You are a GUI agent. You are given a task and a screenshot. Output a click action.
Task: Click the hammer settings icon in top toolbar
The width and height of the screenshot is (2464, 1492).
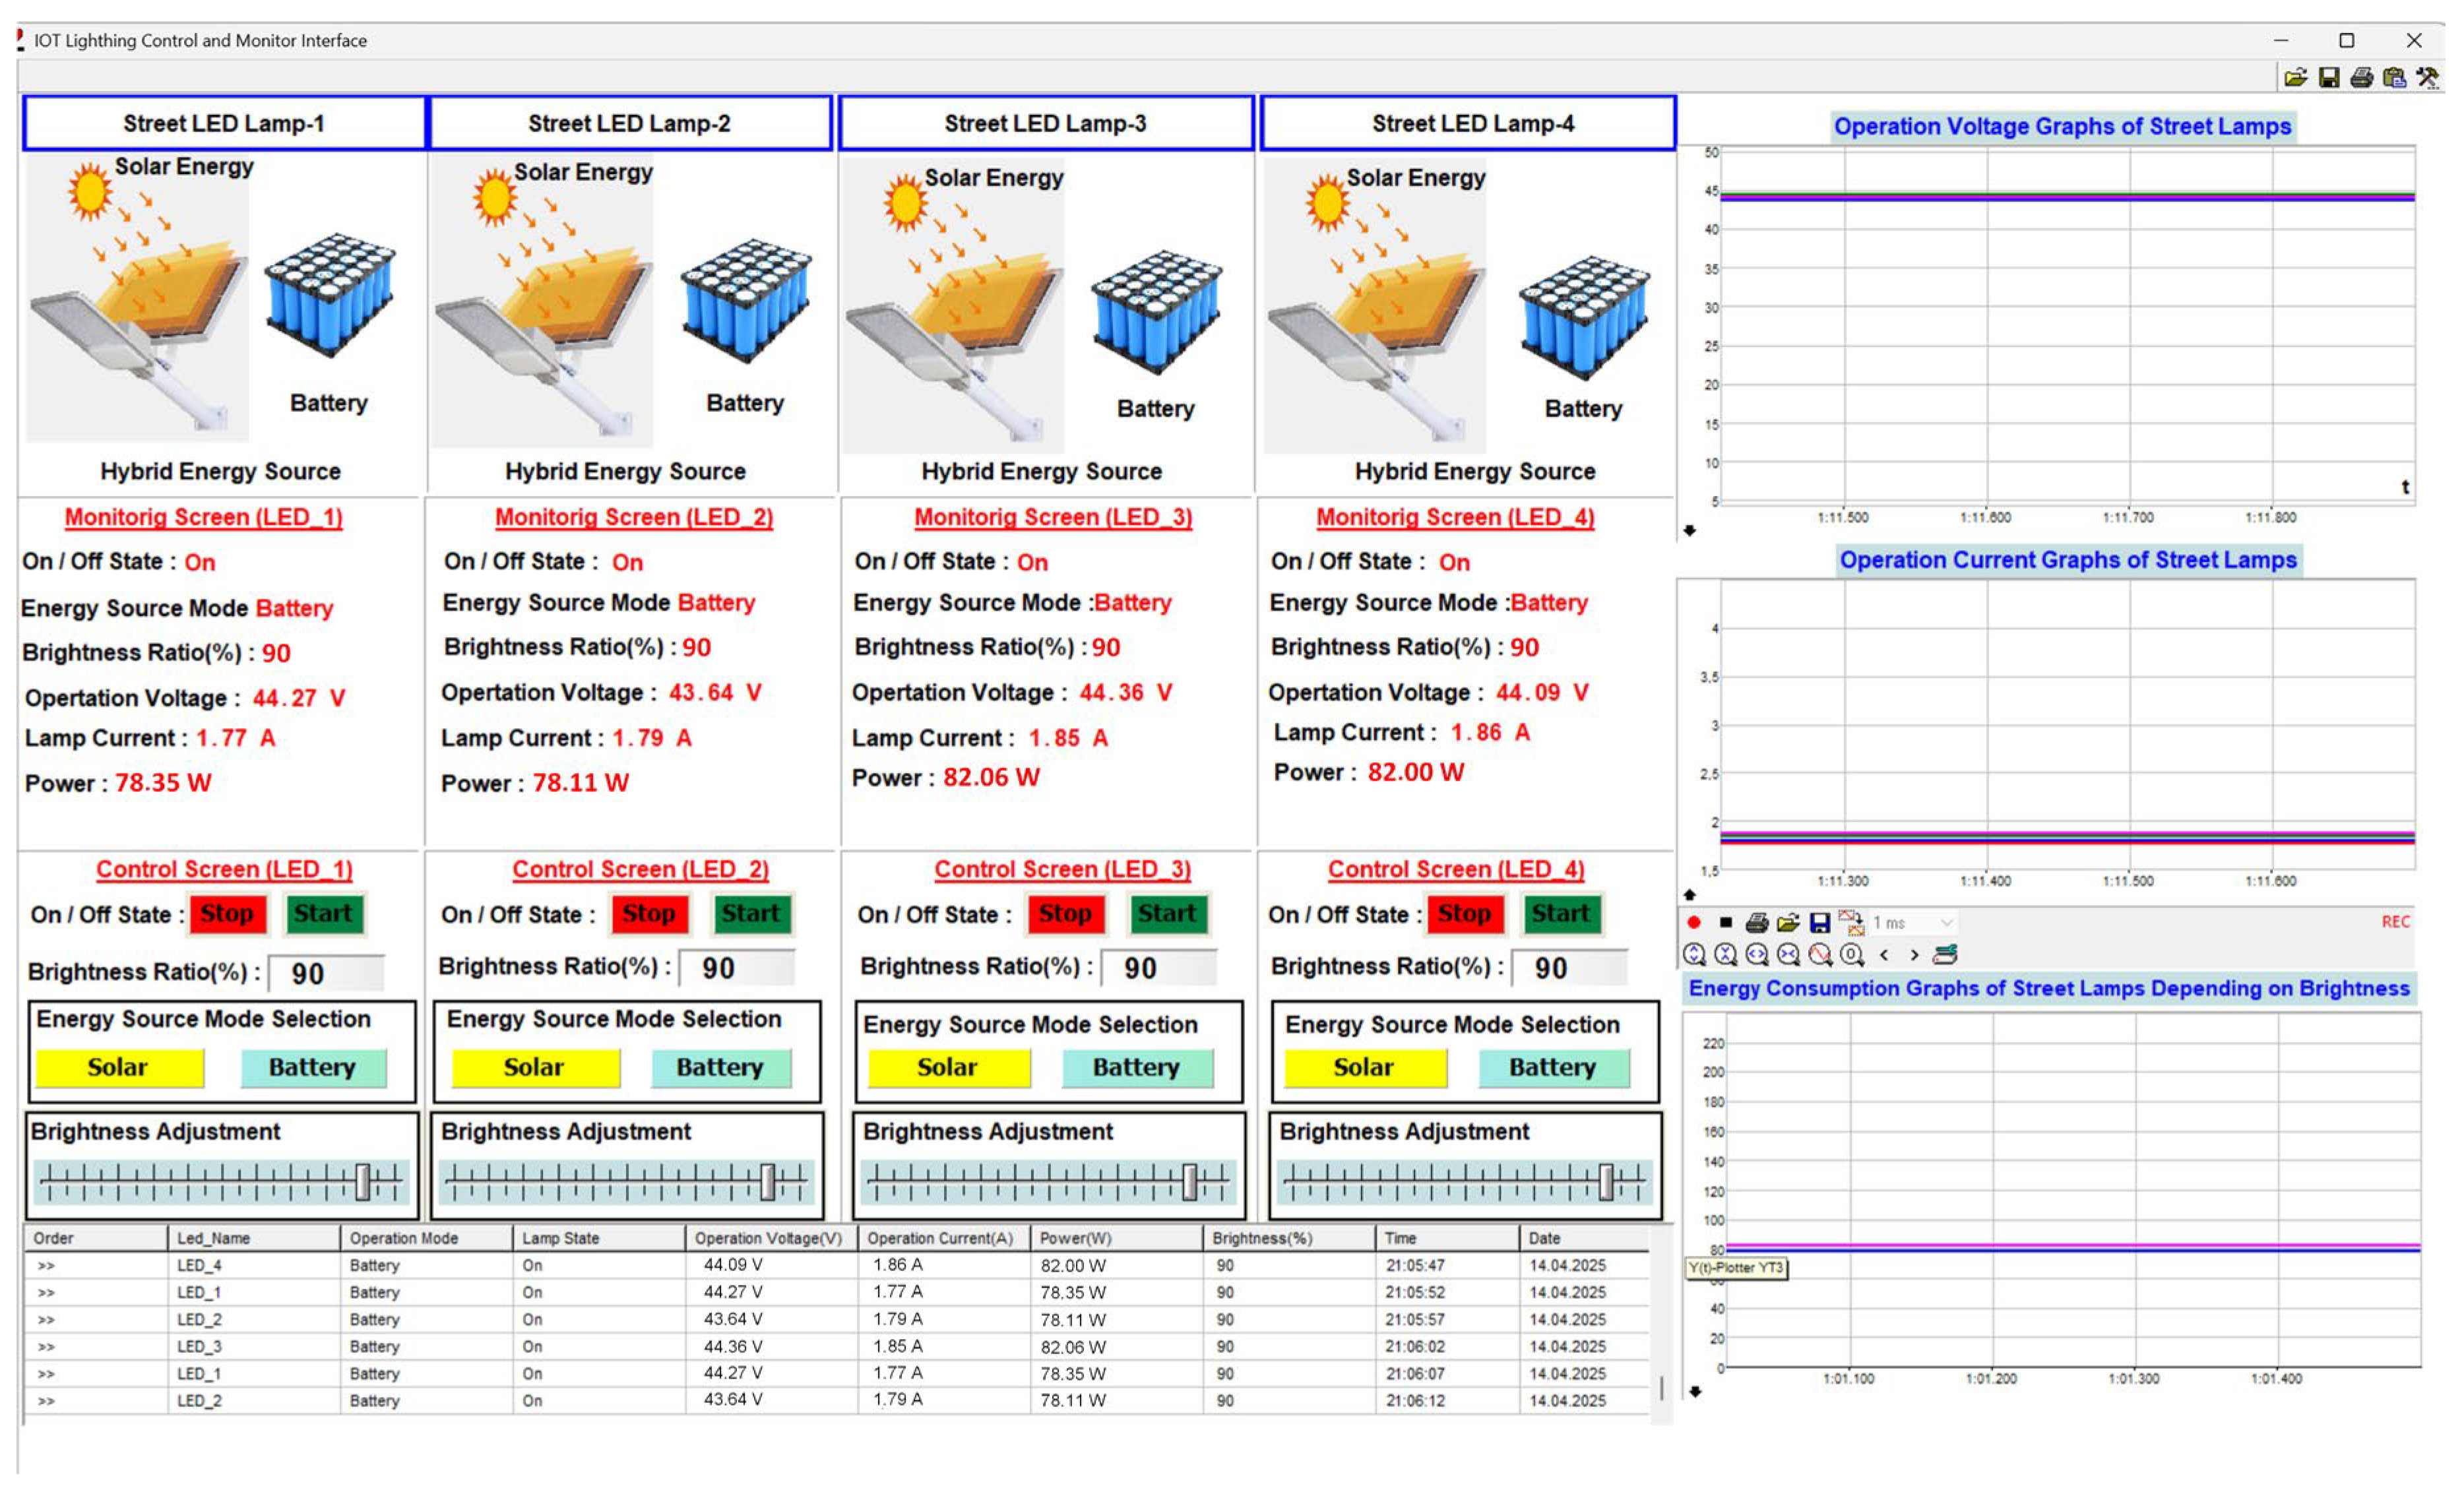[2427, 78]
